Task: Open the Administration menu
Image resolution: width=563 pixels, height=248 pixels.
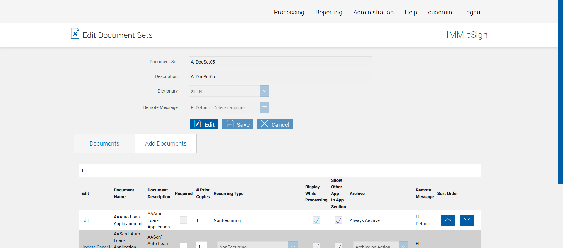Action: click(373, 12)
